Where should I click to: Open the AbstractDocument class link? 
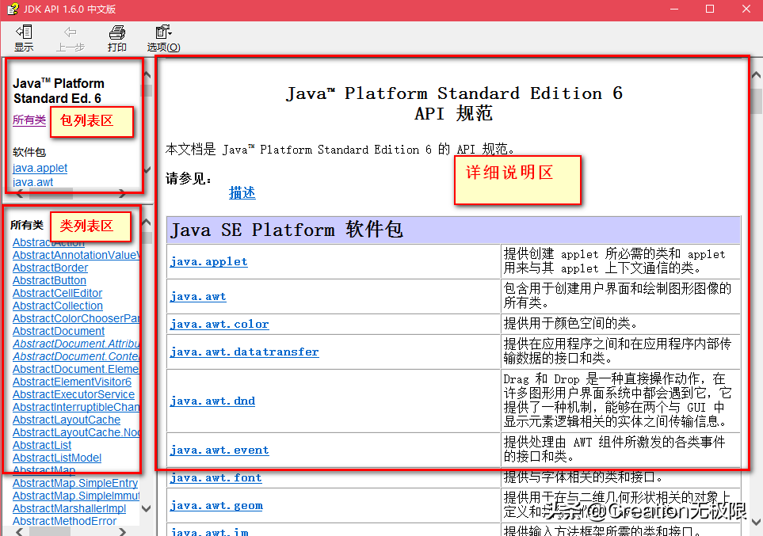59,331
